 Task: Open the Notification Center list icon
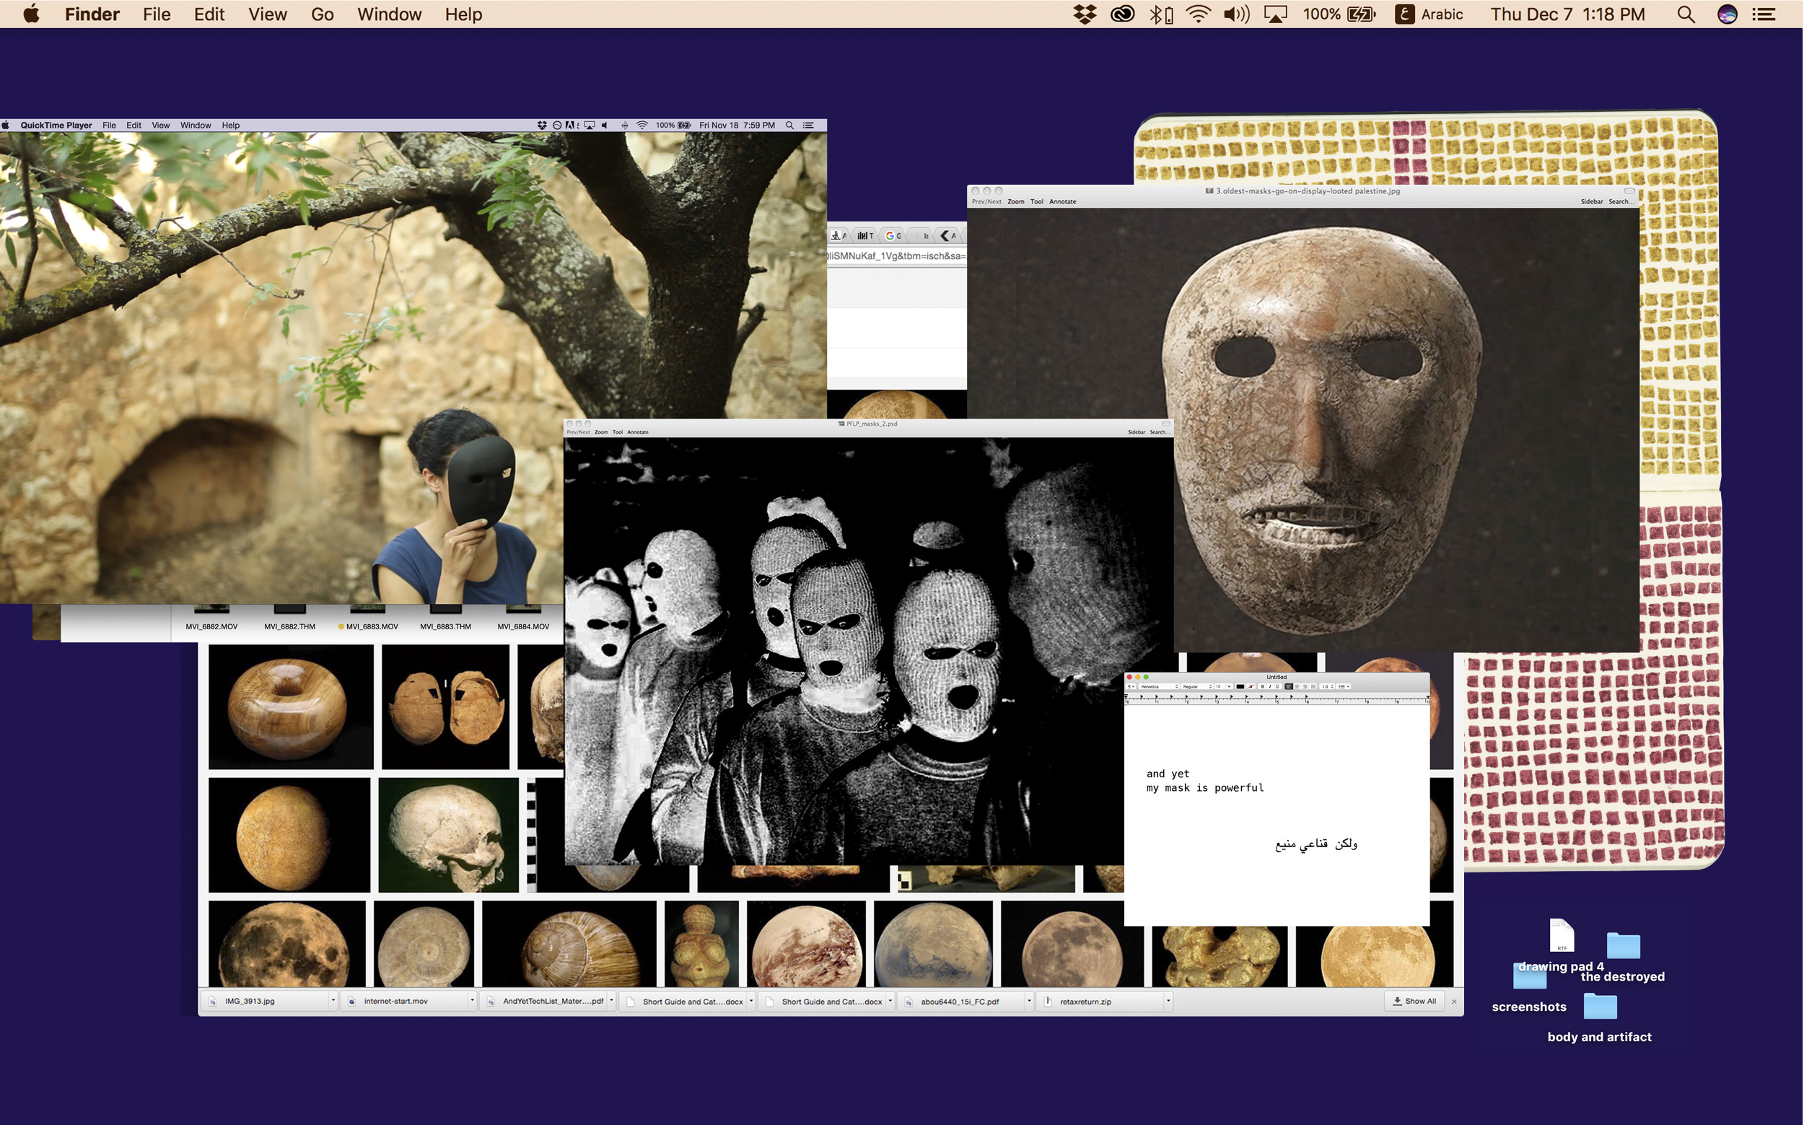tap(1764, 14)
